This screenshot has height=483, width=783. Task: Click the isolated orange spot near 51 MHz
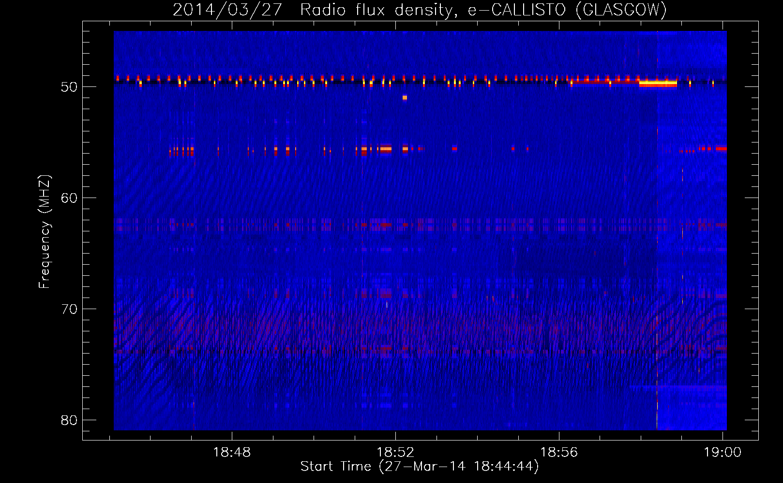click(405, 98)
